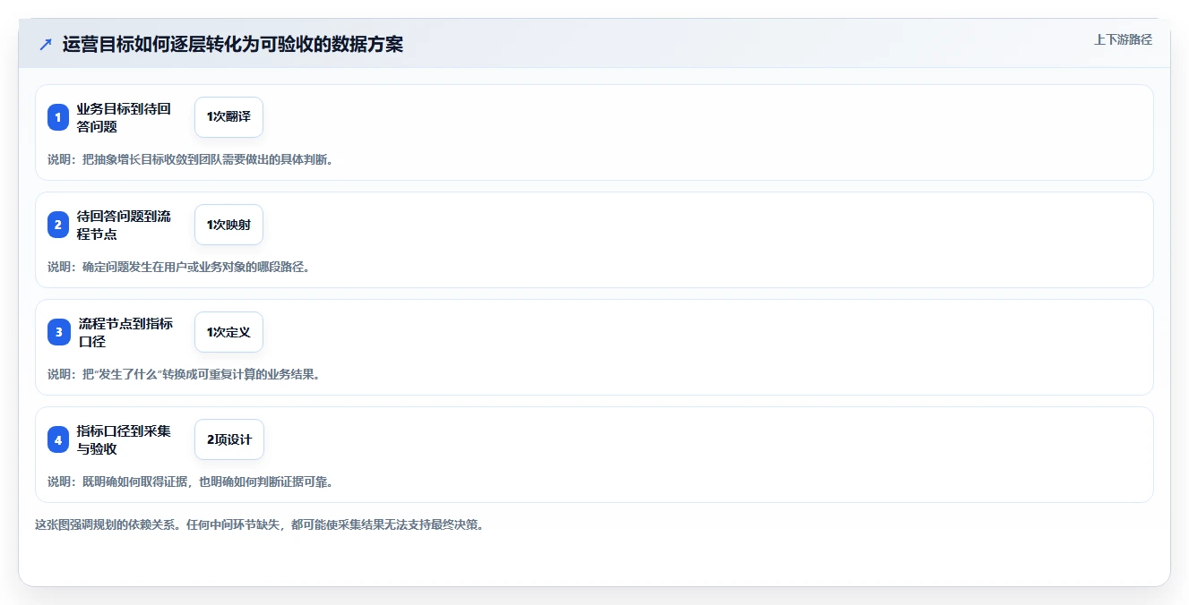Click the 1次翻译 tag

[228, 117]
